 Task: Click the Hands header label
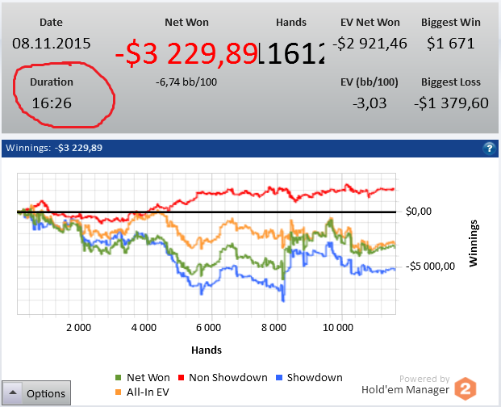[x=291, y=23]
